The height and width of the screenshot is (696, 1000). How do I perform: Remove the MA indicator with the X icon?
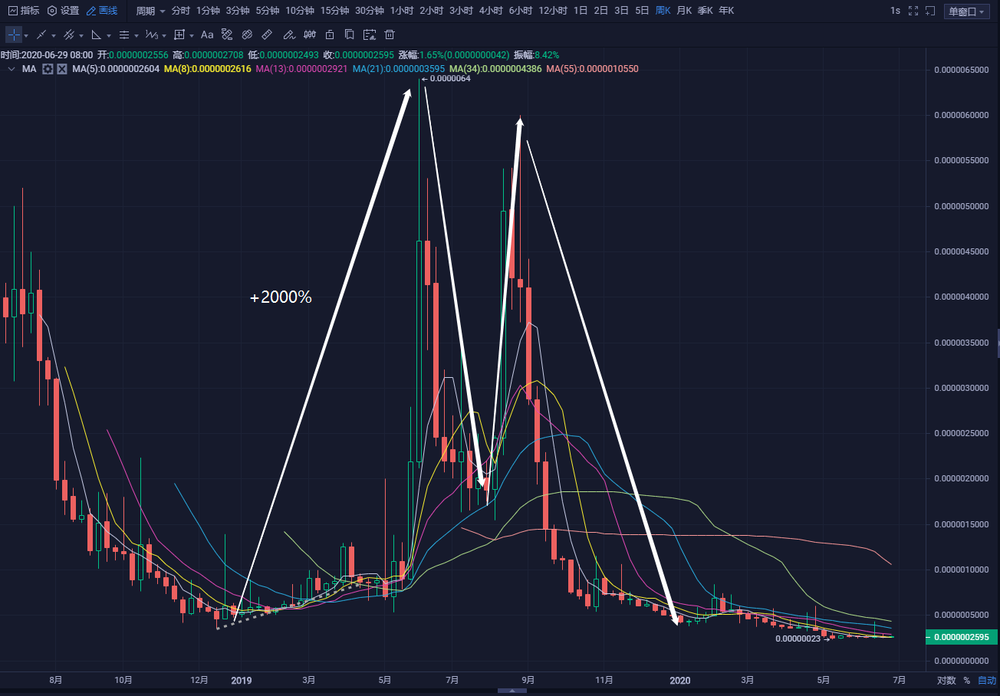click(62, 69)
